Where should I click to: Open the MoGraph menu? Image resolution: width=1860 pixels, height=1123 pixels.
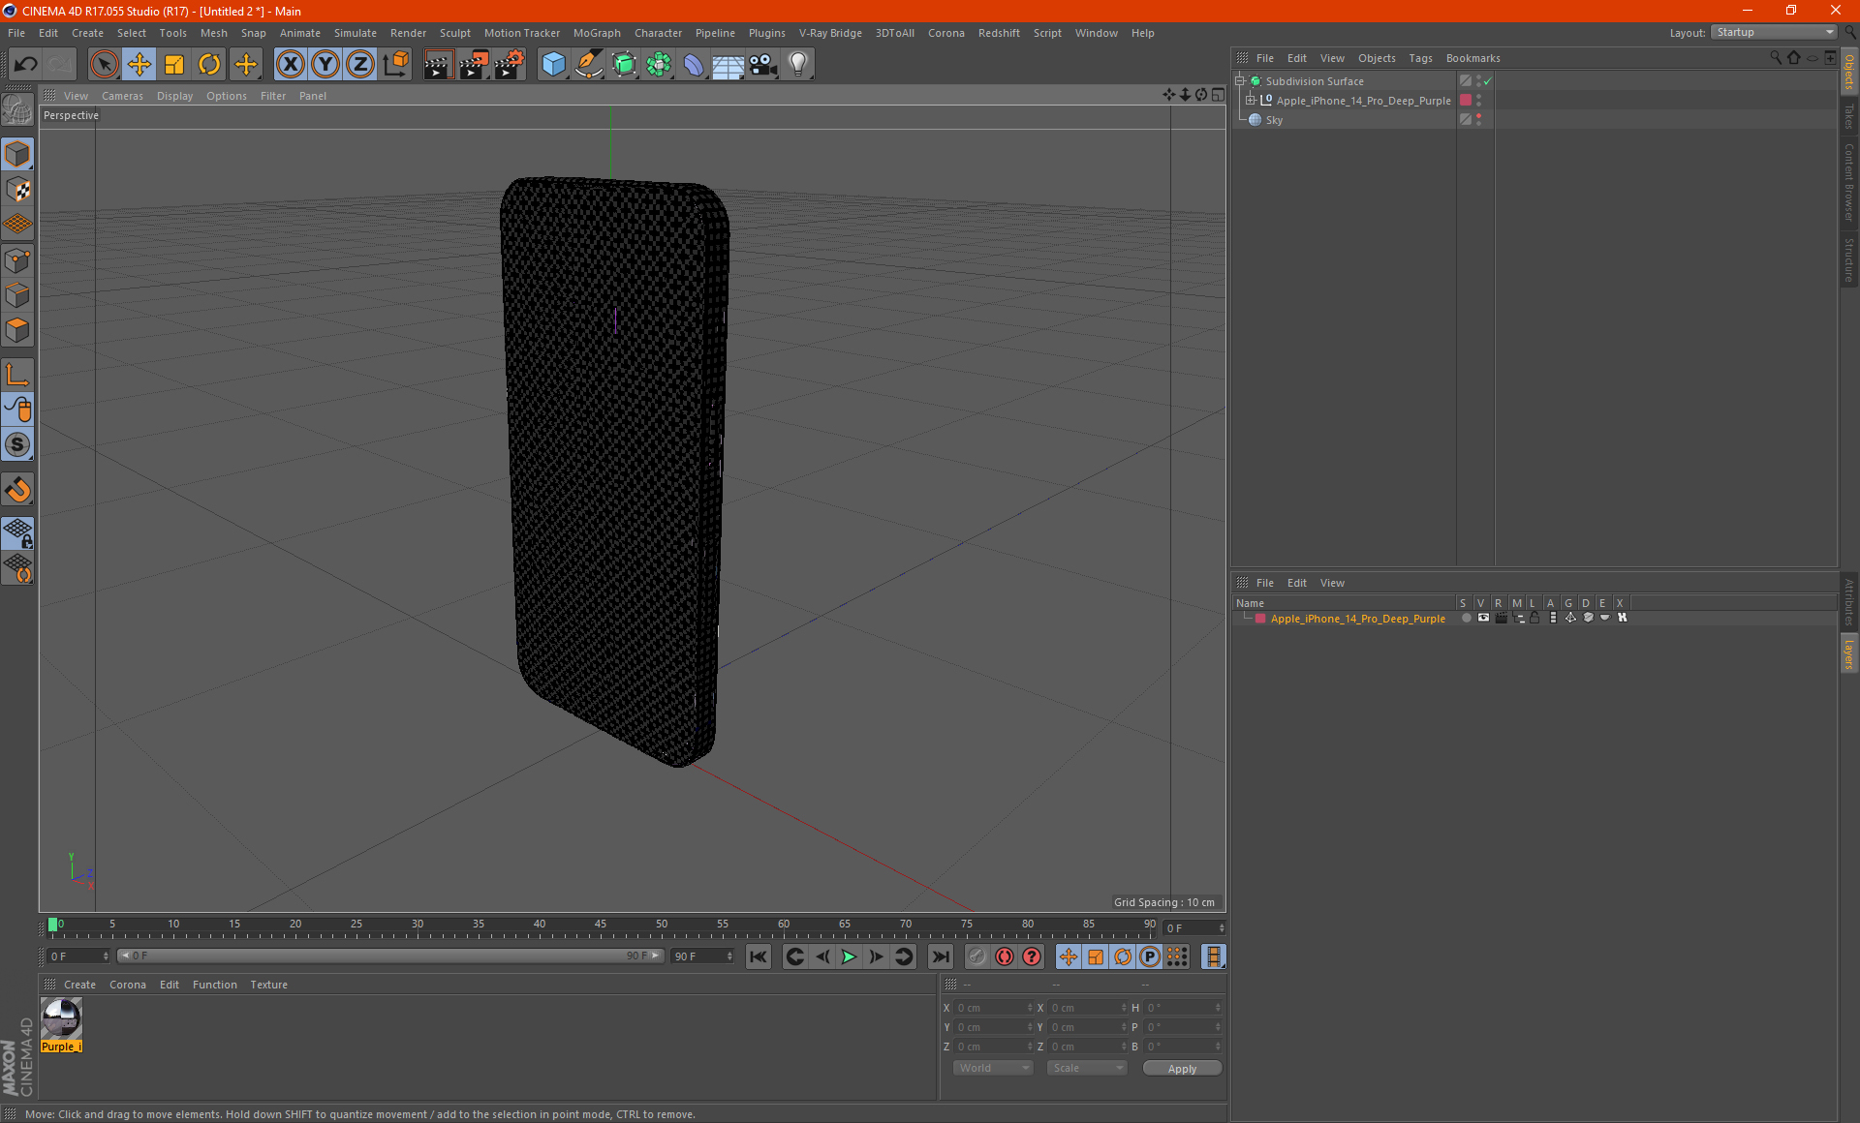tap(596, 33)
